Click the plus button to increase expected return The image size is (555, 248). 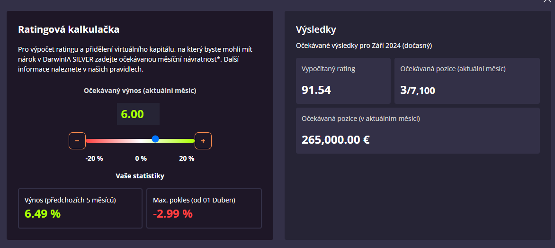point(203,141)
